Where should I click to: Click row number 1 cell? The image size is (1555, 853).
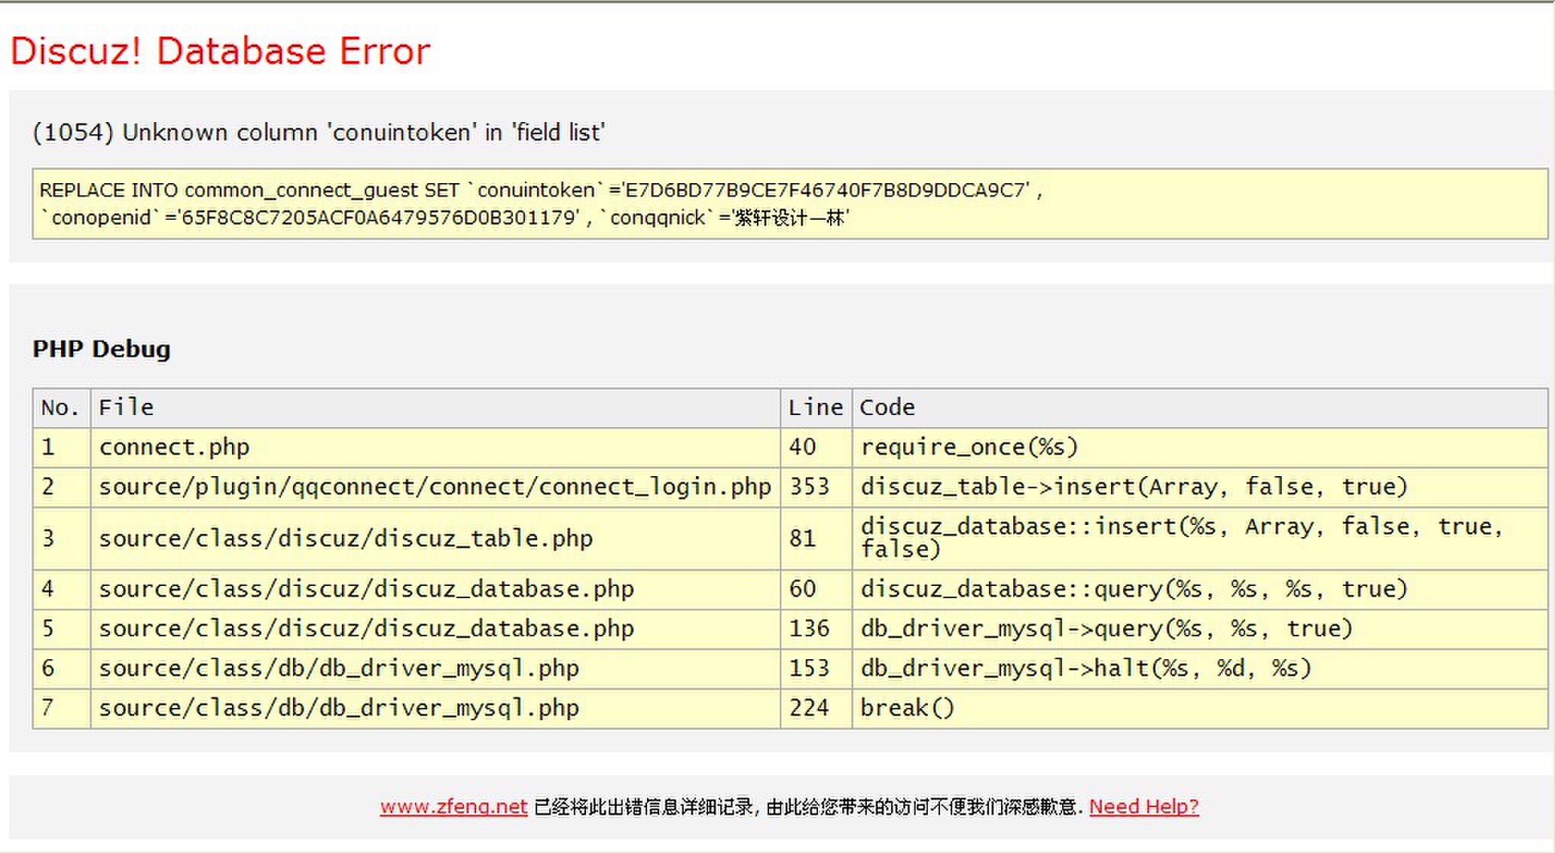point(62,448)
